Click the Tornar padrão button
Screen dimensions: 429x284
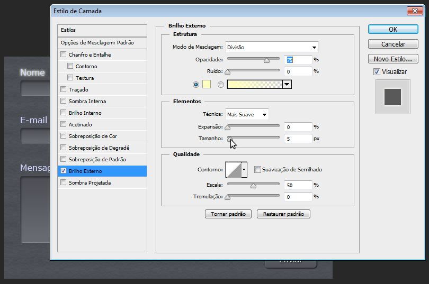click(228, 214)
